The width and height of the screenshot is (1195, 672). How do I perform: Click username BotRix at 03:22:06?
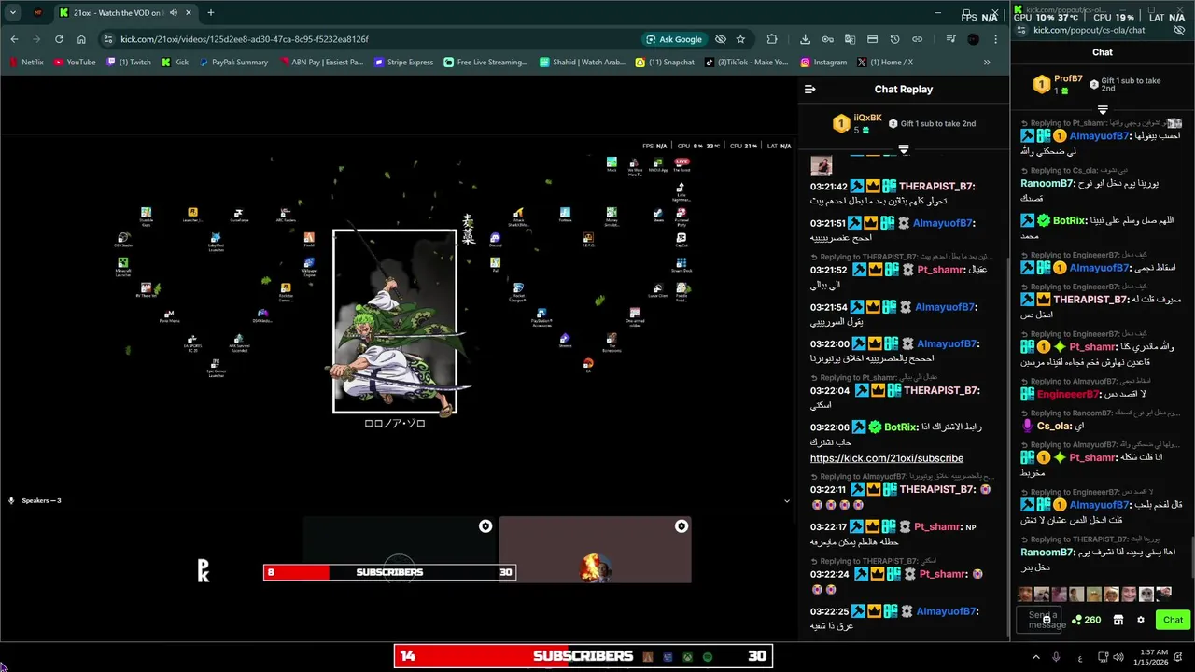901,427
